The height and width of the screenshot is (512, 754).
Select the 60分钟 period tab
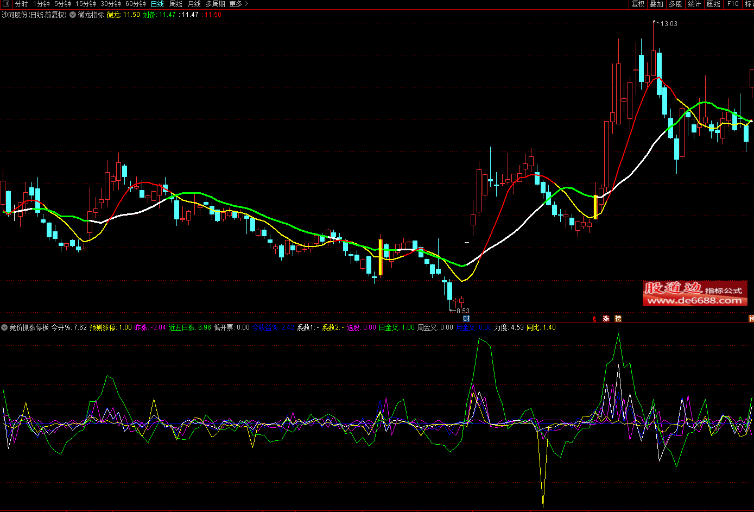coord(136,4)
